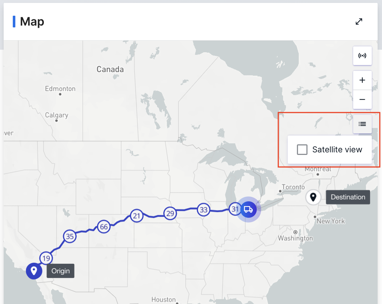Enable the Satellite view checkbox
This screenshot has height=304, width=382.
pos(302,149)
